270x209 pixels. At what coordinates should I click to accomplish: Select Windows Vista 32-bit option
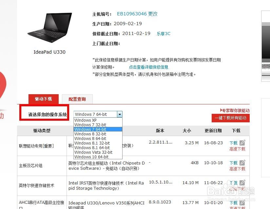pos(98,152)
